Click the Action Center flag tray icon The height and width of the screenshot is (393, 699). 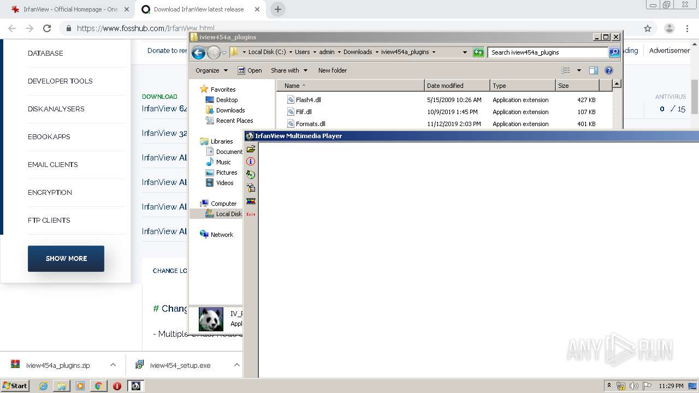pyautogui.click(x=647, y=386)
